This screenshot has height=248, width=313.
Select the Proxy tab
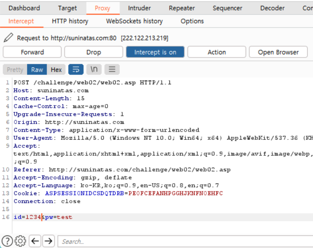tap(103, 8)
